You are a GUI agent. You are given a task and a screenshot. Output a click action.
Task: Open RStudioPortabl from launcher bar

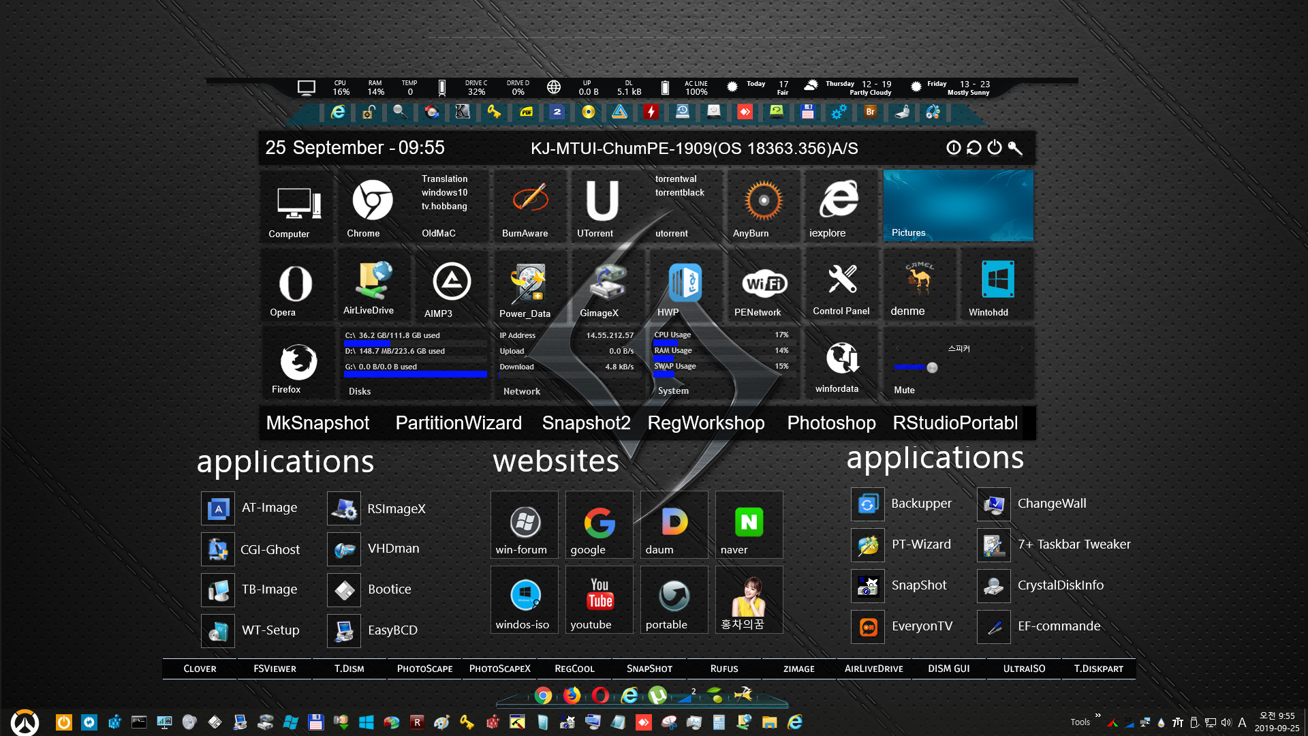tap(955, 423)
